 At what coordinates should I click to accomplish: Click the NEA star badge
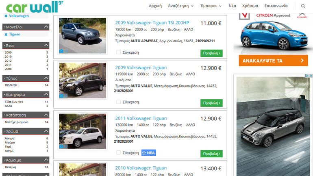tap(148, 153)
